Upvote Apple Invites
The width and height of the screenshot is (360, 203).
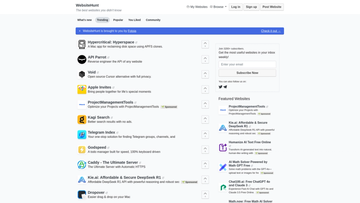click(205, 89)
